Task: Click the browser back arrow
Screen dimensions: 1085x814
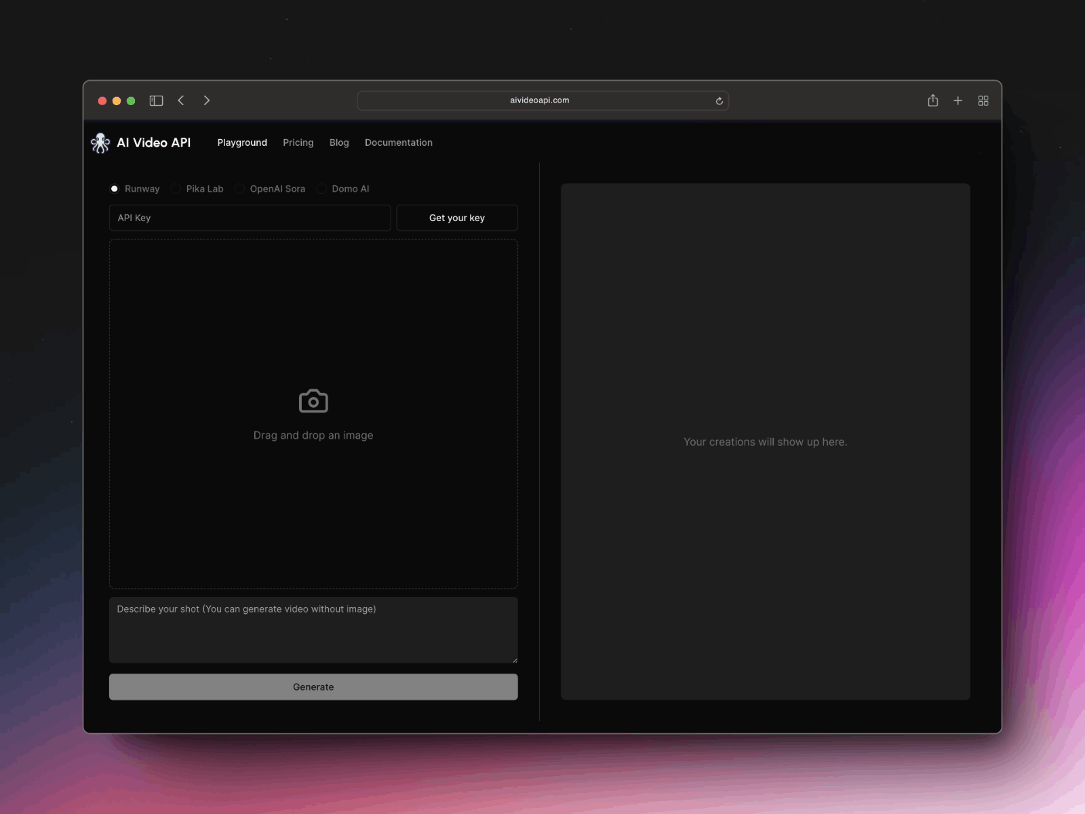Action: (x=181, y=100)
